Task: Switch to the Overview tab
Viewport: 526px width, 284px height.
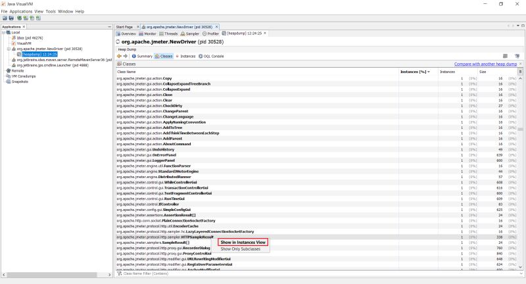Action: 126,34
